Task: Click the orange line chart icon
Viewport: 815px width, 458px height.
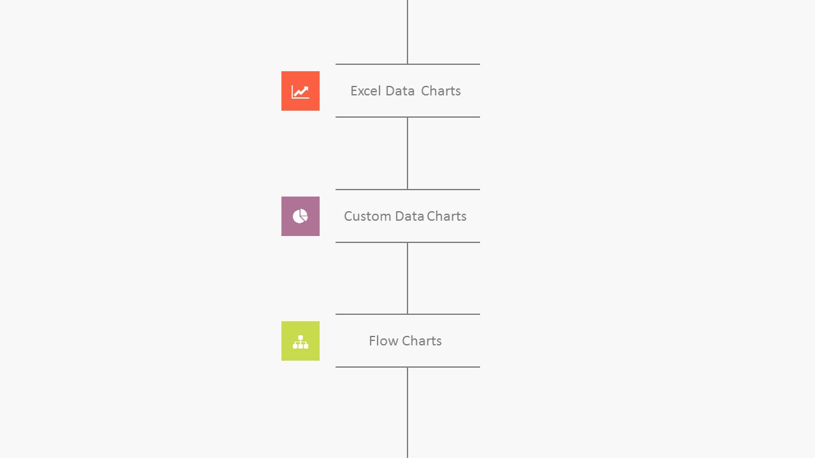Action: point(301,91)
